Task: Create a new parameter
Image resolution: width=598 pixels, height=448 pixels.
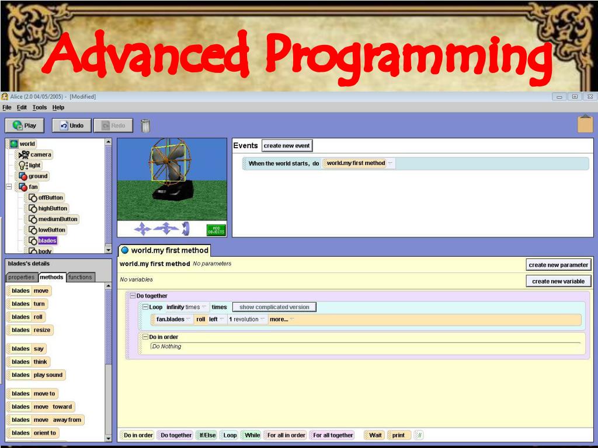Action: point(558,265)
